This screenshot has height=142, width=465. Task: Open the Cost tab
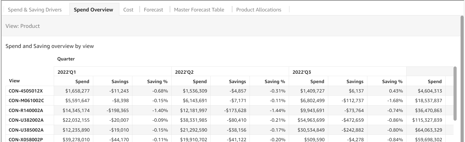point(128,10)
